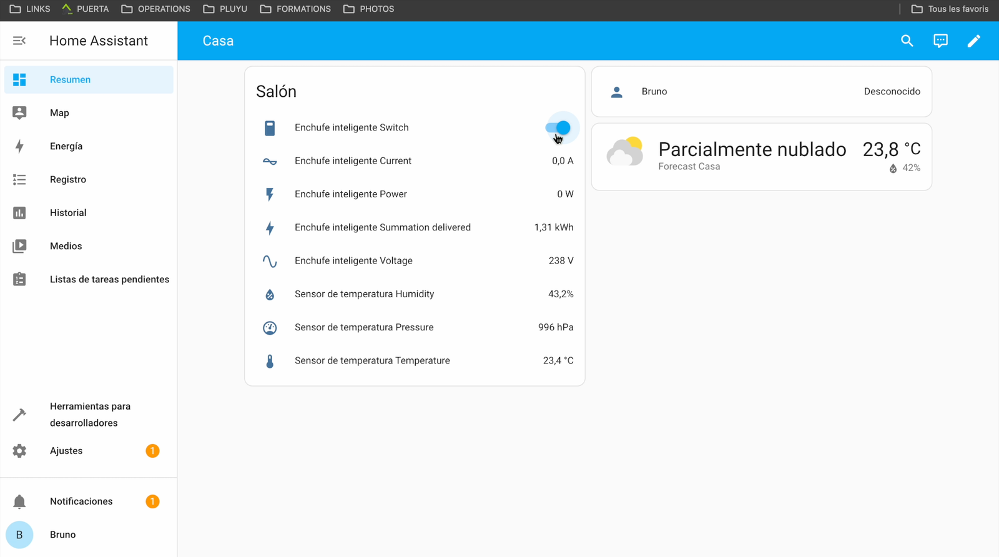Click the Forecast Casa label
The image size is (999, 557).
pyautogui.click(x=689, y=167)
